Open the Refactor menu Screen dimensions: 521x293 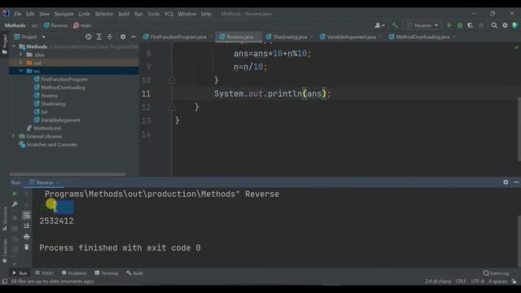pos(104,14)
